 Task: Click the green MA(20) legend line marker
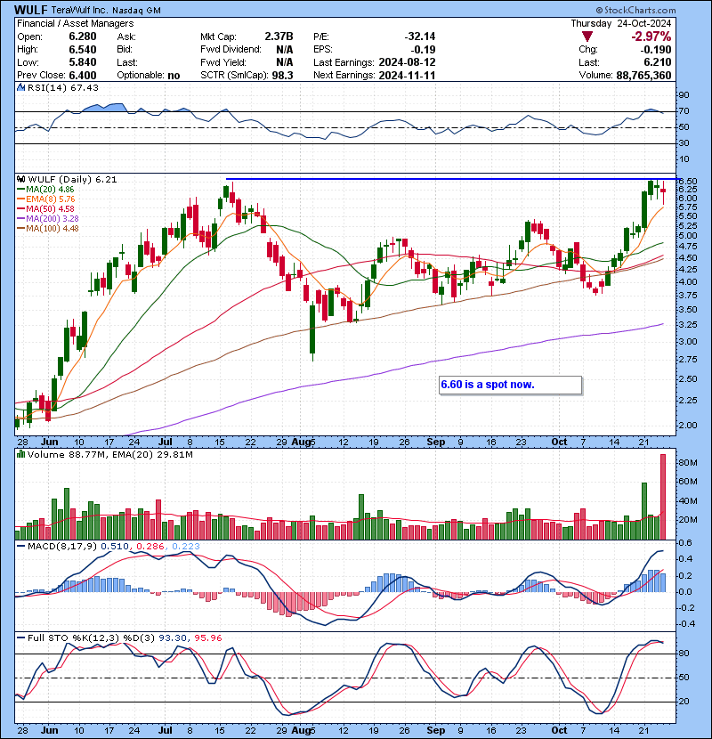point(20,190)
